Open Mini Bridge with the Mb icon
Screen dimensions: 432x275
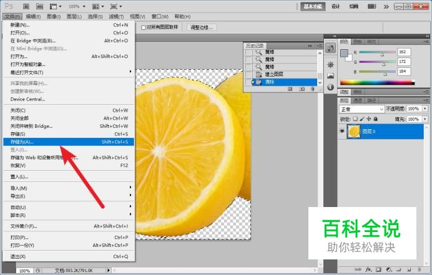tap(40, 6)
